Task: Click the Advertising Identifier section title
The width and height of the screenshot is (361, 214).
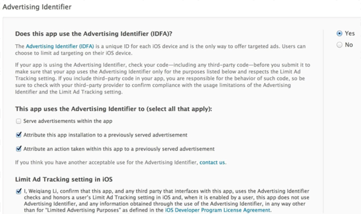Action: (37, 7)
